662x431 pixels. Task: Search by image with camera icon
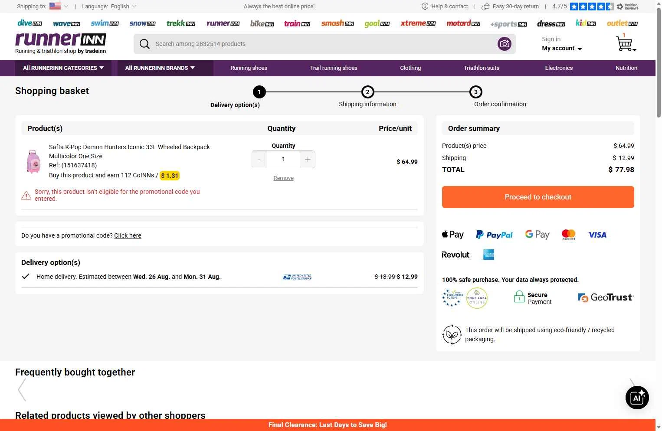[x=505, y=44]
